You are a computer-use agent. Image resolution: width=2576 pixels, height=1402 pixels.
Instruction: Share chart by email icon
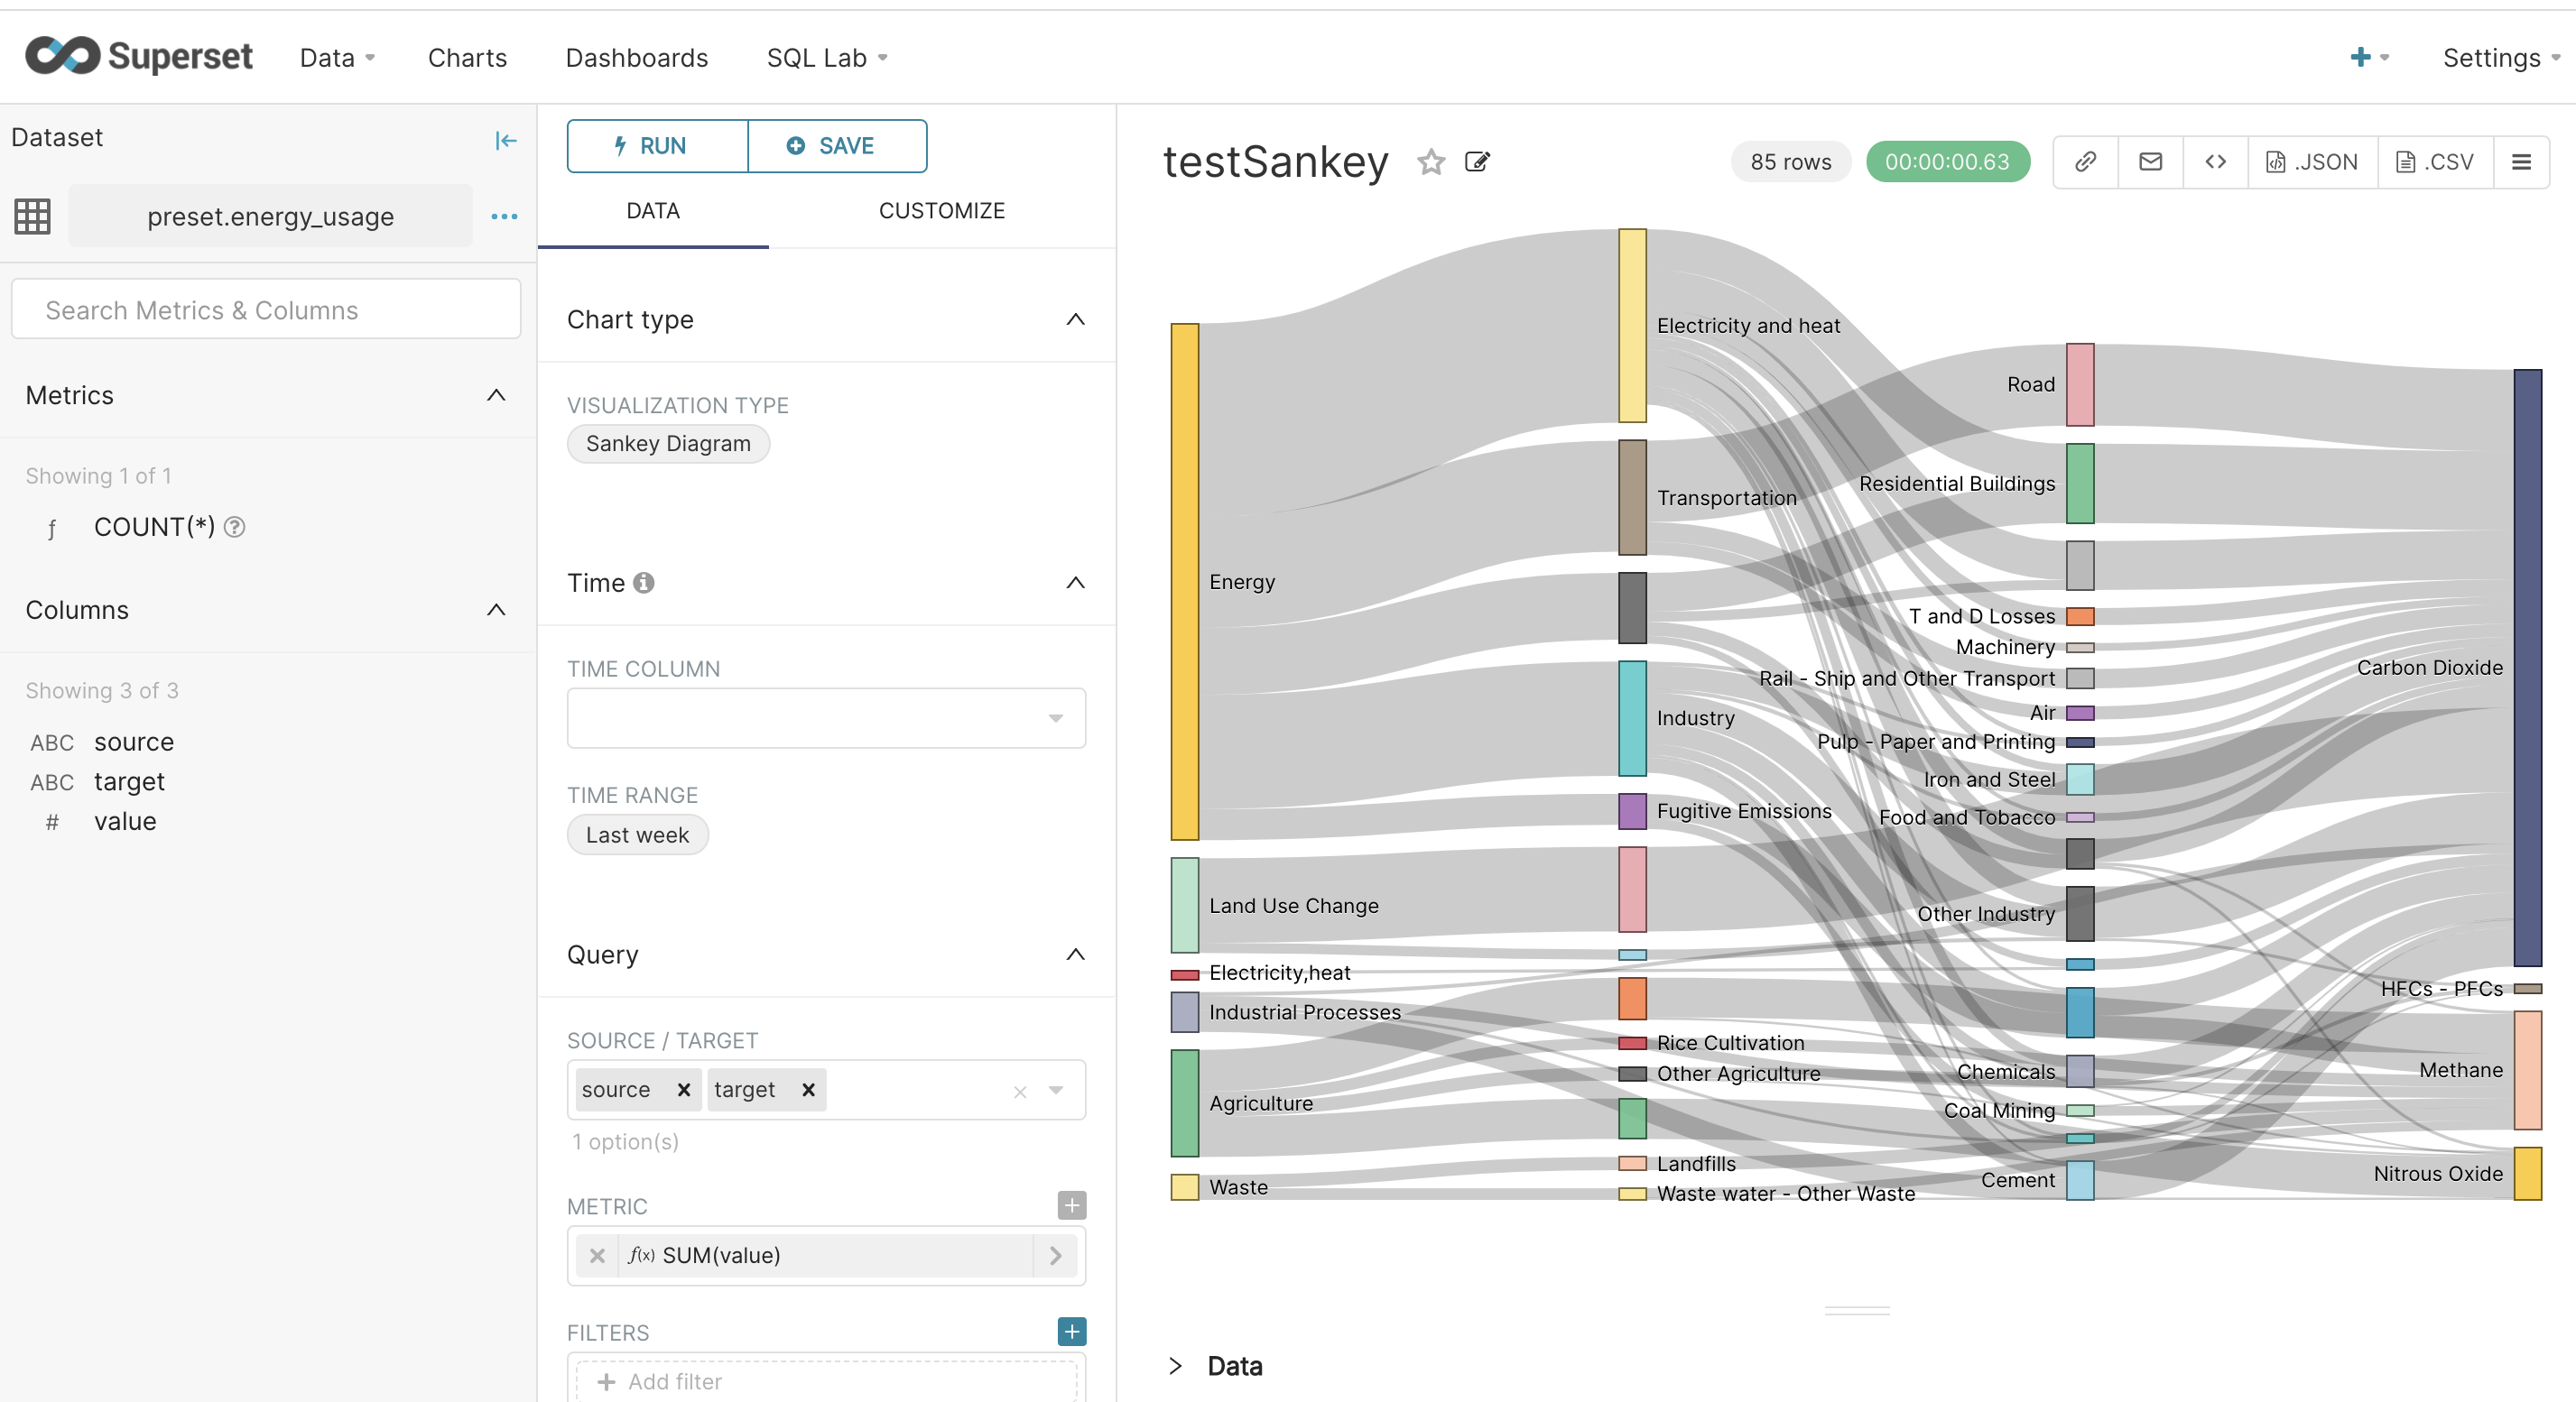click(x=2150, y=161)
